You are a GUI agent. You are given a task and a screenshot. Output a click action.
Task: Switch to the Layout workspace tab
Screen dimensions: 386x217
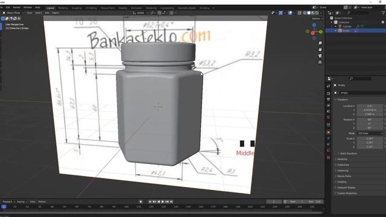[50, 8]
